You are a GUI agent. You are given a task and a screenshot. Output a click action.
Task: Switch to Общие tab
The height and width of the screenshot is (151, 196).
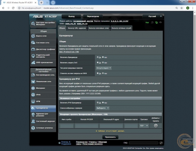[62, 28]
